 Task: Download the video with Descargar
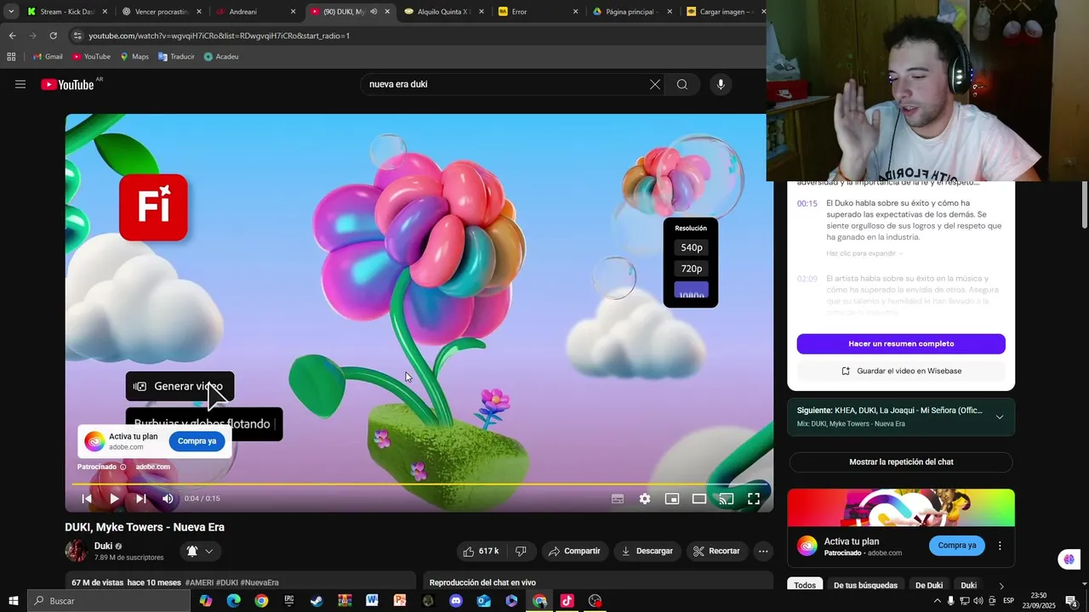coord(647,551)
